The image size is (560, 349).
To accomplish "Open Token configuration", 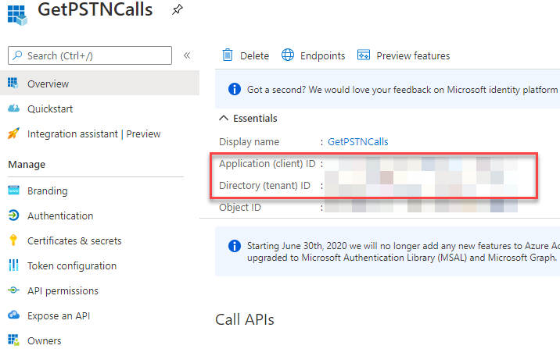I will point(72,265).
